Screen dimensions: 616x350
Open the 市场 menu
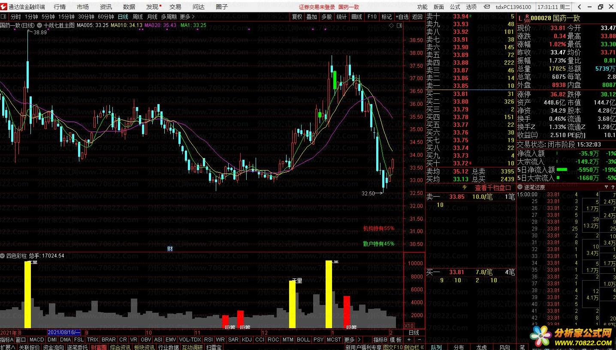click(x=83, y=7)
